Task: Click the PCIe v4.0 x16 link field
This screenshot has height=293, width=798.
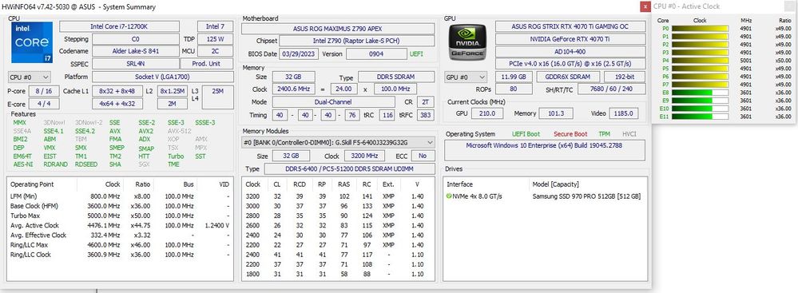Action: tap(570, 64)
